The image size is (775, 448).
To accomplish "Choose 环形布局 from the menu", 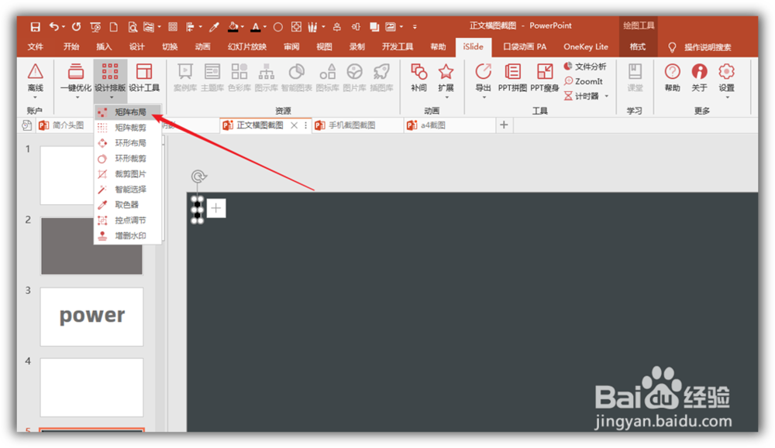I will click(128, 142).
